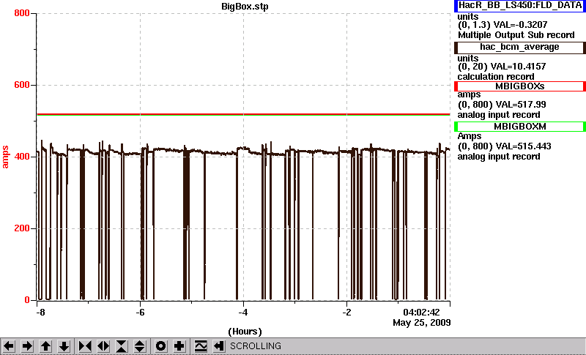
Task: Click the SCROLLING status label
Action: click(x=256, y=346)
